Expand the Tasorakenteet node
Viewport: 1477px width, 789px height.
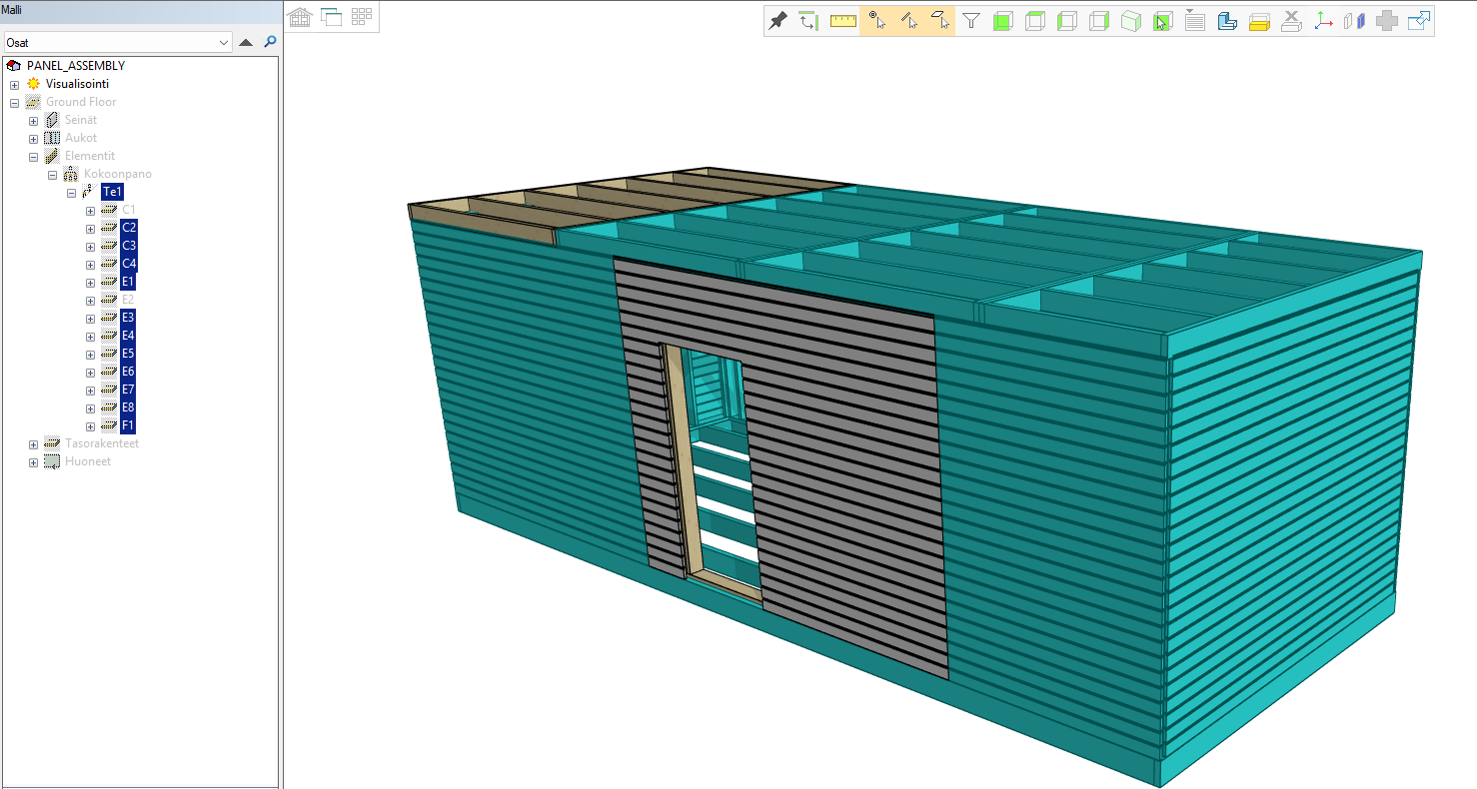point(33,443)
